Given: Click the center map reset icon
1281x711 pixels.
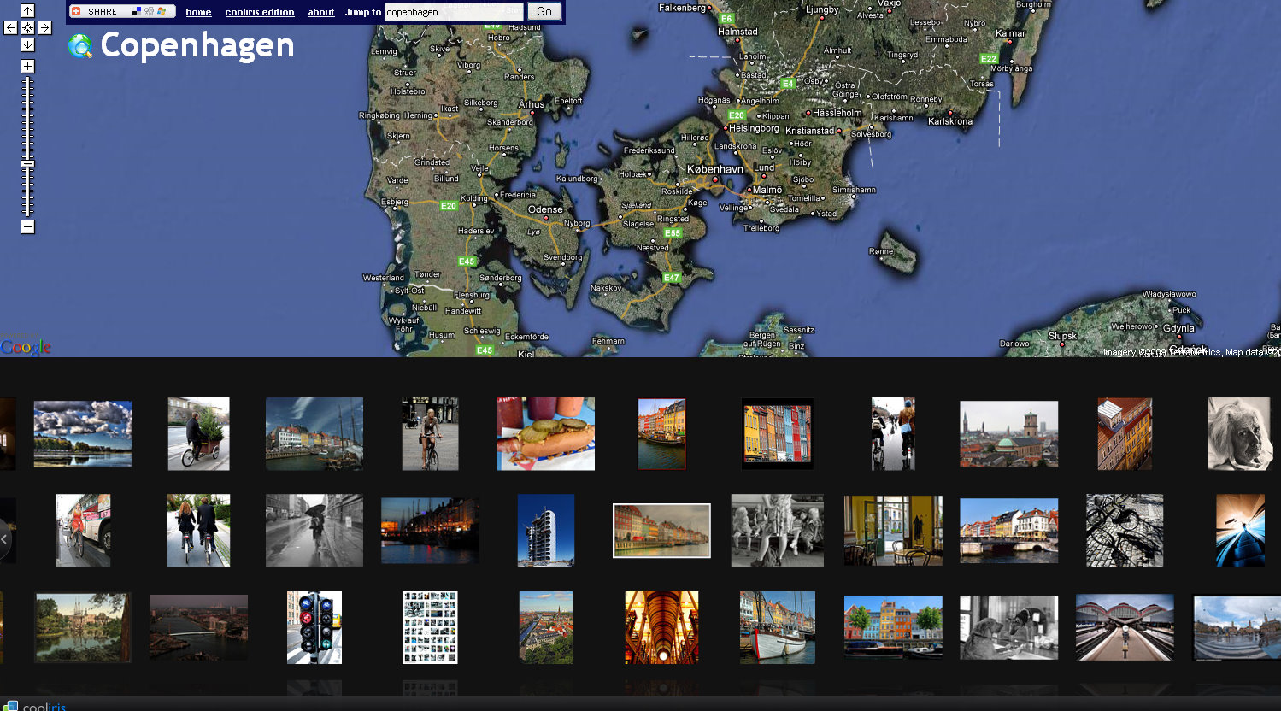Looking at the screenshot, I should (27, 28).
